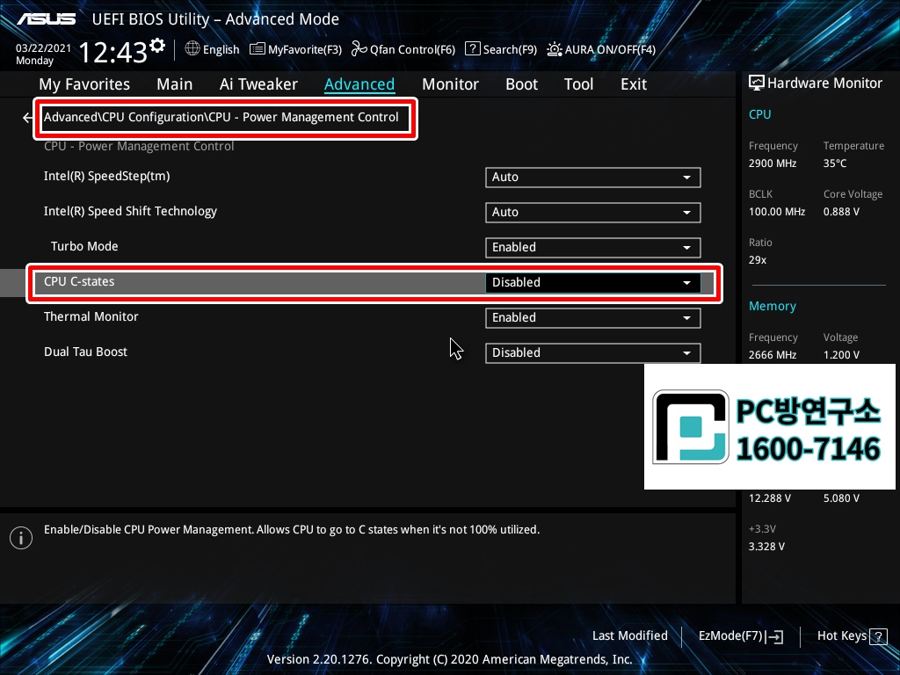900x675 pixels.
Task: Click the 12.288 V voltage reading
Action: tap(770, 498)
